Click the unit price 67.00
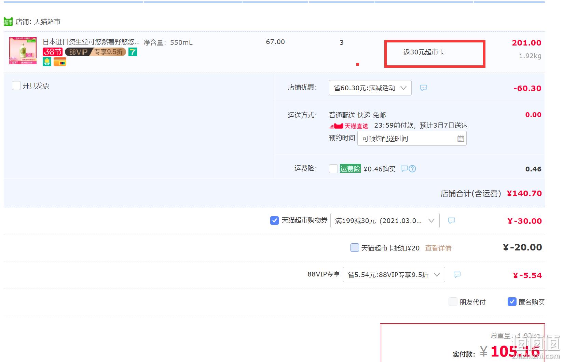 275,42
